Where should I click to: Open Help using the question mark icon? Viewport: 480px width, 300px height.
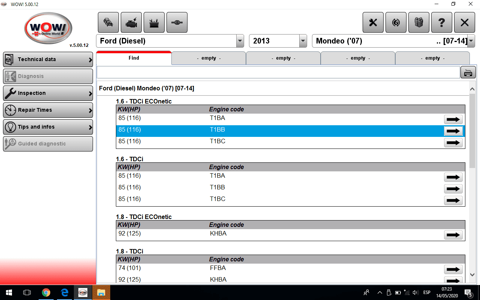pyautogui.click(x=442, y=22)
